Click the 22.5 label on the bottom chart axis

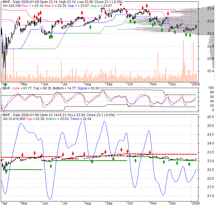(210, 170)
